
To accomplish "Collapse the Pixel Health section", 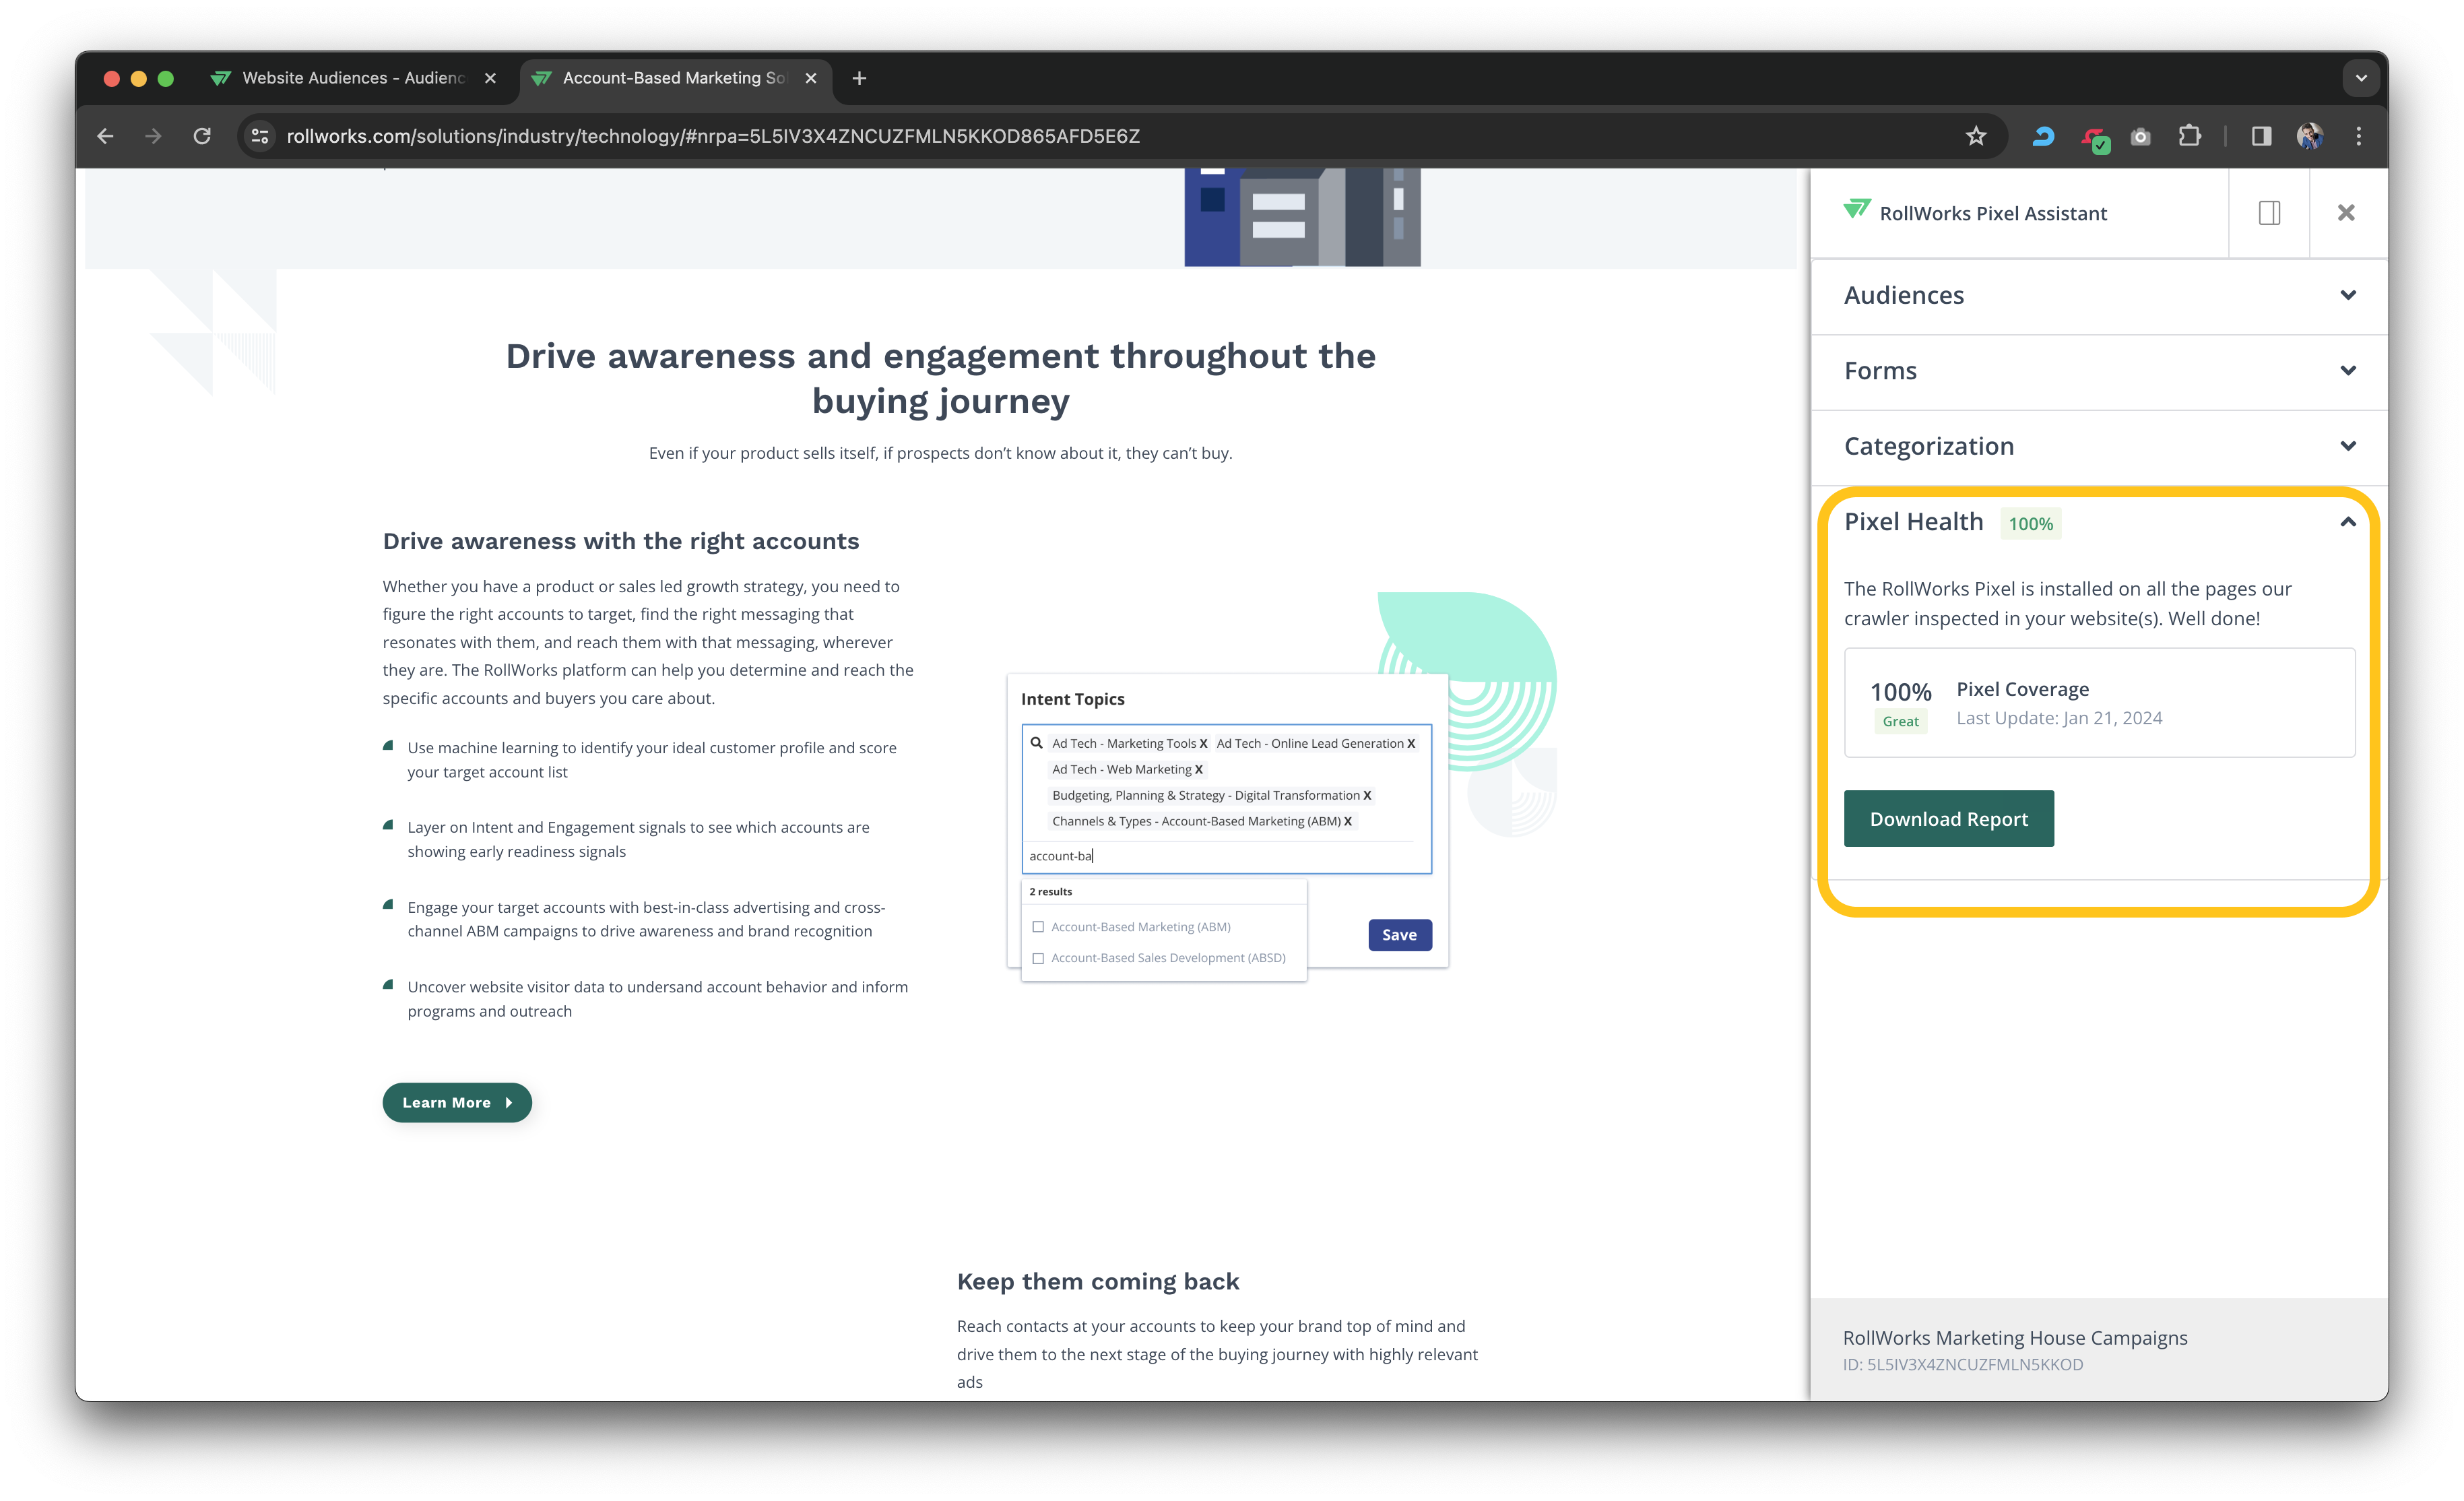I will pos(2348,522).
